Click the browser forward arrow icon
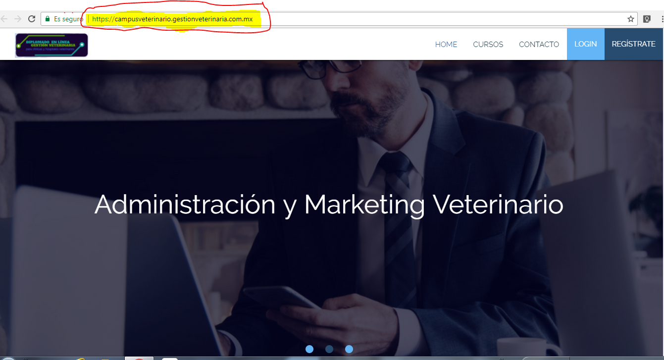Viewport: 664px width, 360px height. click(18, 19)
